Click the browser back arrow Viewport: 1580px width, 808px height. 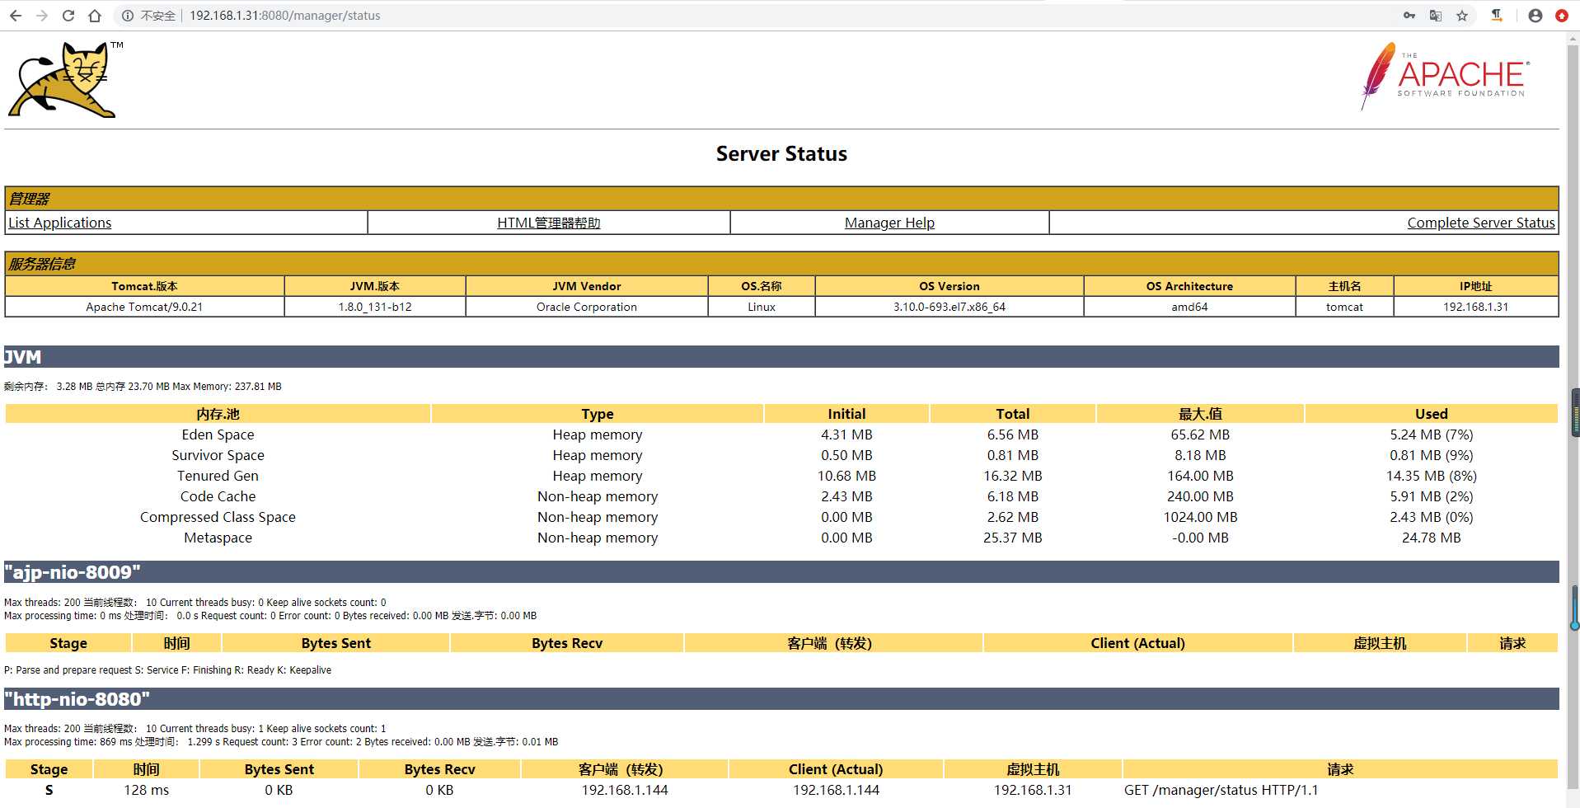[16, 16]
